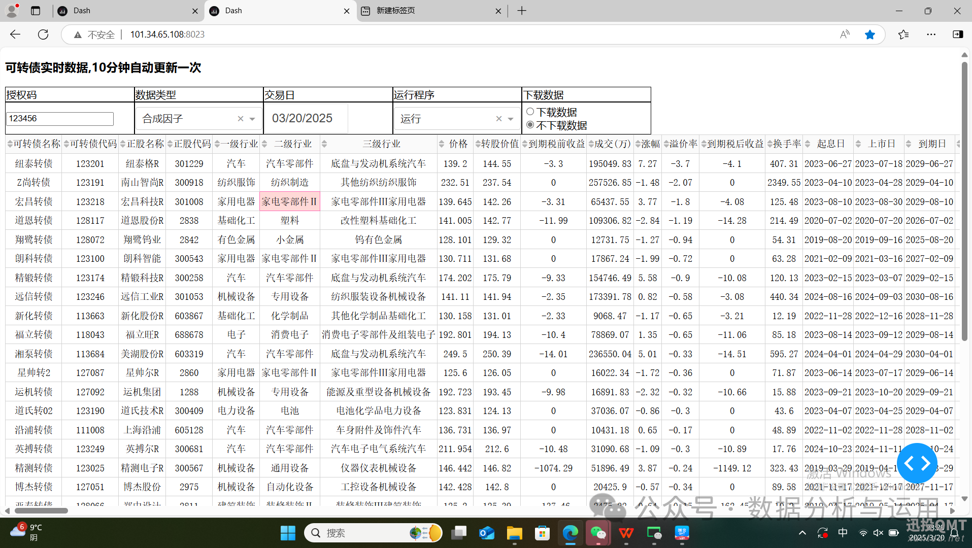
Task: Switch to the 新建标签页 tab
Action: pos(431,11)
